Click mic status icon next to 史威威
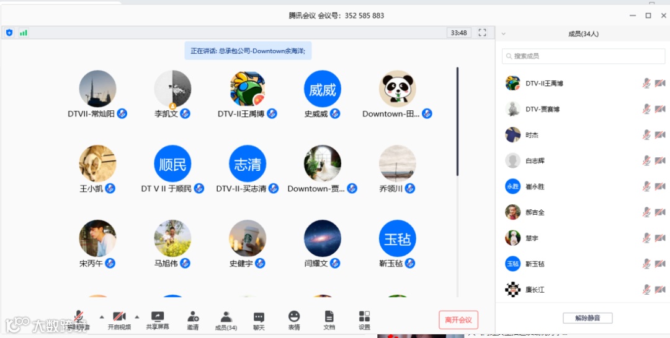 (x=335, y=114)
